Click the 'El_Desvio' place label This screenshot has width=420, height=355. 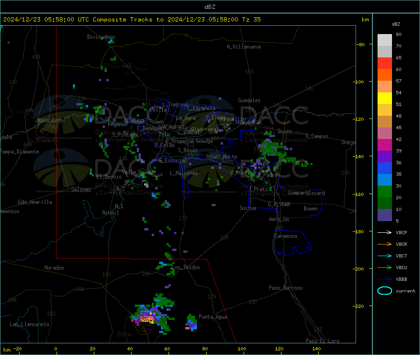(x=109, y=177)
